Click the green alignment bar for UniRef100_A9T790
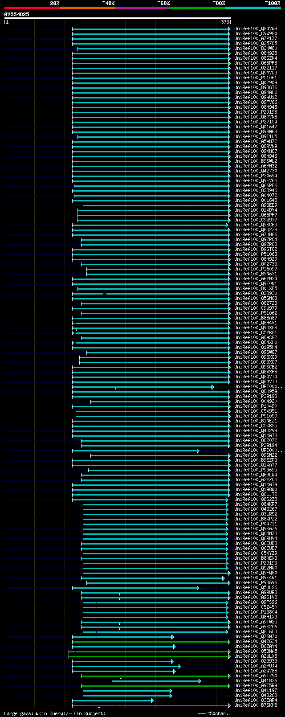Screen dimensions: 285x717 coord(156,676)
